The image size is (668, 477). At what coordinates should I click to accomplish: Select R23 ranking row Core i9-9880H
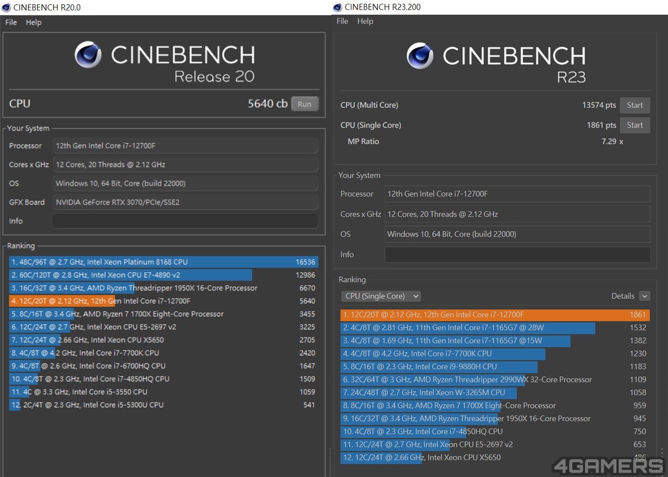(495, 367)
